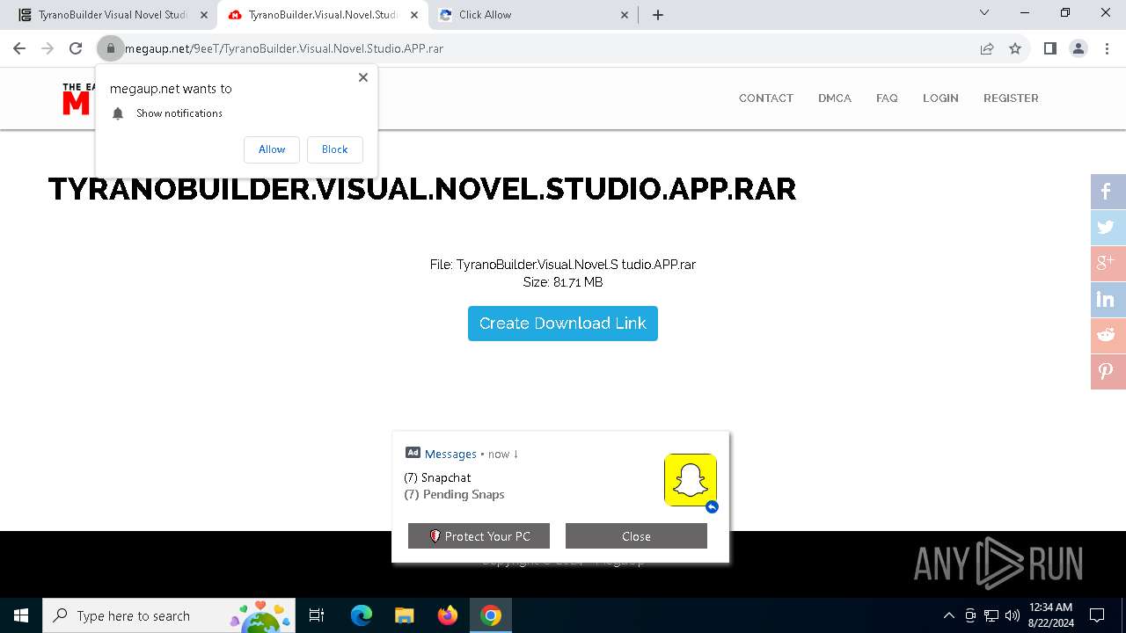Open the FAQ link

(887, 98)
